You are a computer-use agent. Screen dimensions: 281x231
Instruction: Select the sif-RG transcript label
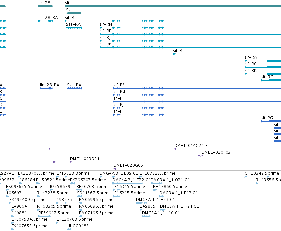pyautogui.click(x=267, y=77)
